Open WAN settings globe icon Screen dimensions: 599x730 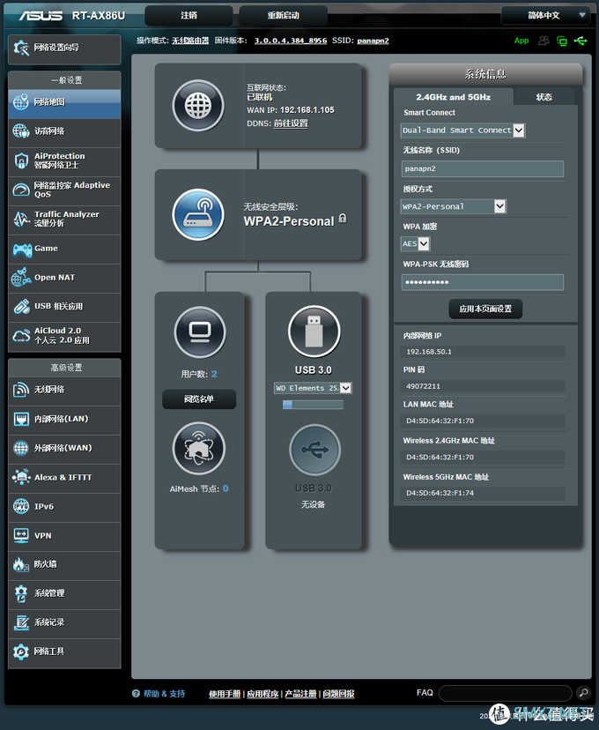pos(21,449)
